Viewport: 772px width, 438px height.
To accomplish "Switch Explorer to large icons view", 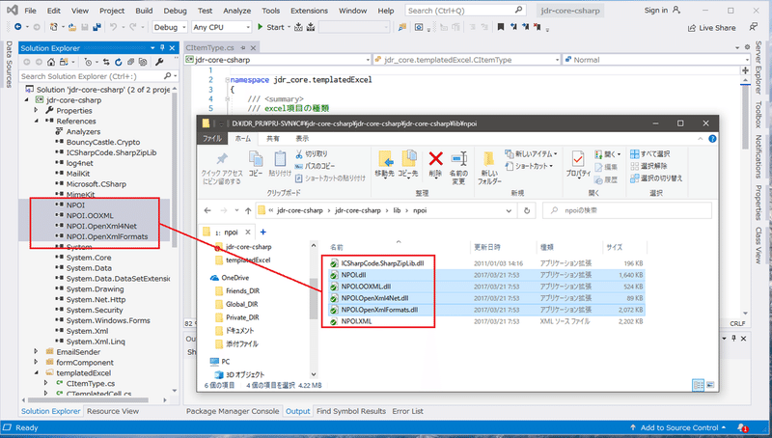I will tap(710, 385).
